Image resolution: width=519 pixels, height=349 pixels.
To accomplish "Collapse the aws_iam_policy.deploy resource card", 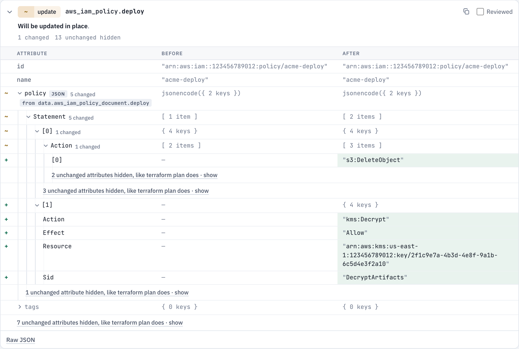I will point(10,12).
